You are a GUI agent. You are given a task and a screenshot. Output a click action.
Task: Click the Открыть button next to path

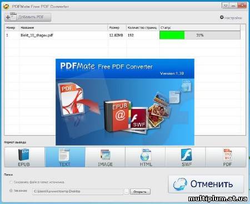[x=140, y=192]
